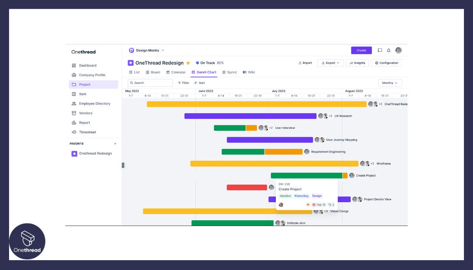
Task: Select the Timesheet sidebar item
Action: pos(88,132)
